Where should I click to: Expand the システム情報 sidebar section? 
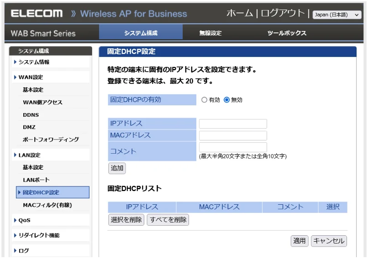(x=51, y=62)
